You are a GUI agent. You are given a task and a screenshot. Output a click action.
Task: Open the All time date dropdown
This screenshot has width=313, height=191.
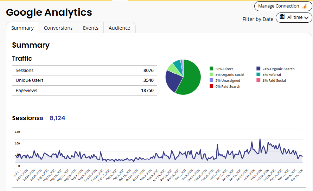pyautogui.click(x=294, y=18)
